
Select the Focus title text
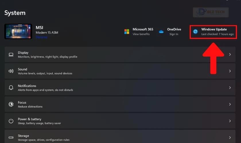(x=22, y=102)
